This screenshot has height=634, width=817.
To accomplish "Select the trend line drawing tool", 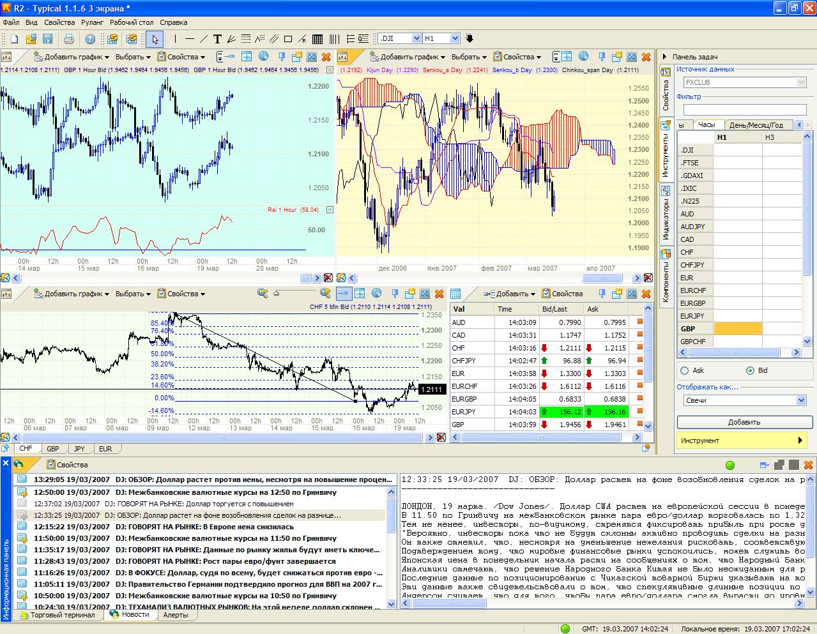I will [203, 39].
